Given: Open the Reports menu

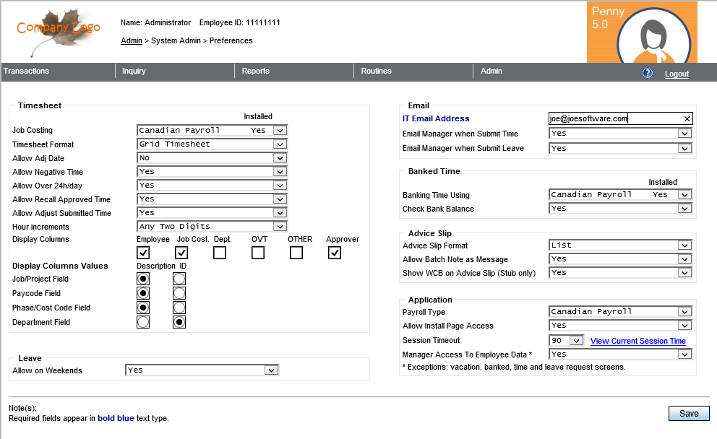Looking at the screenshot, I should tap(256, 71).
